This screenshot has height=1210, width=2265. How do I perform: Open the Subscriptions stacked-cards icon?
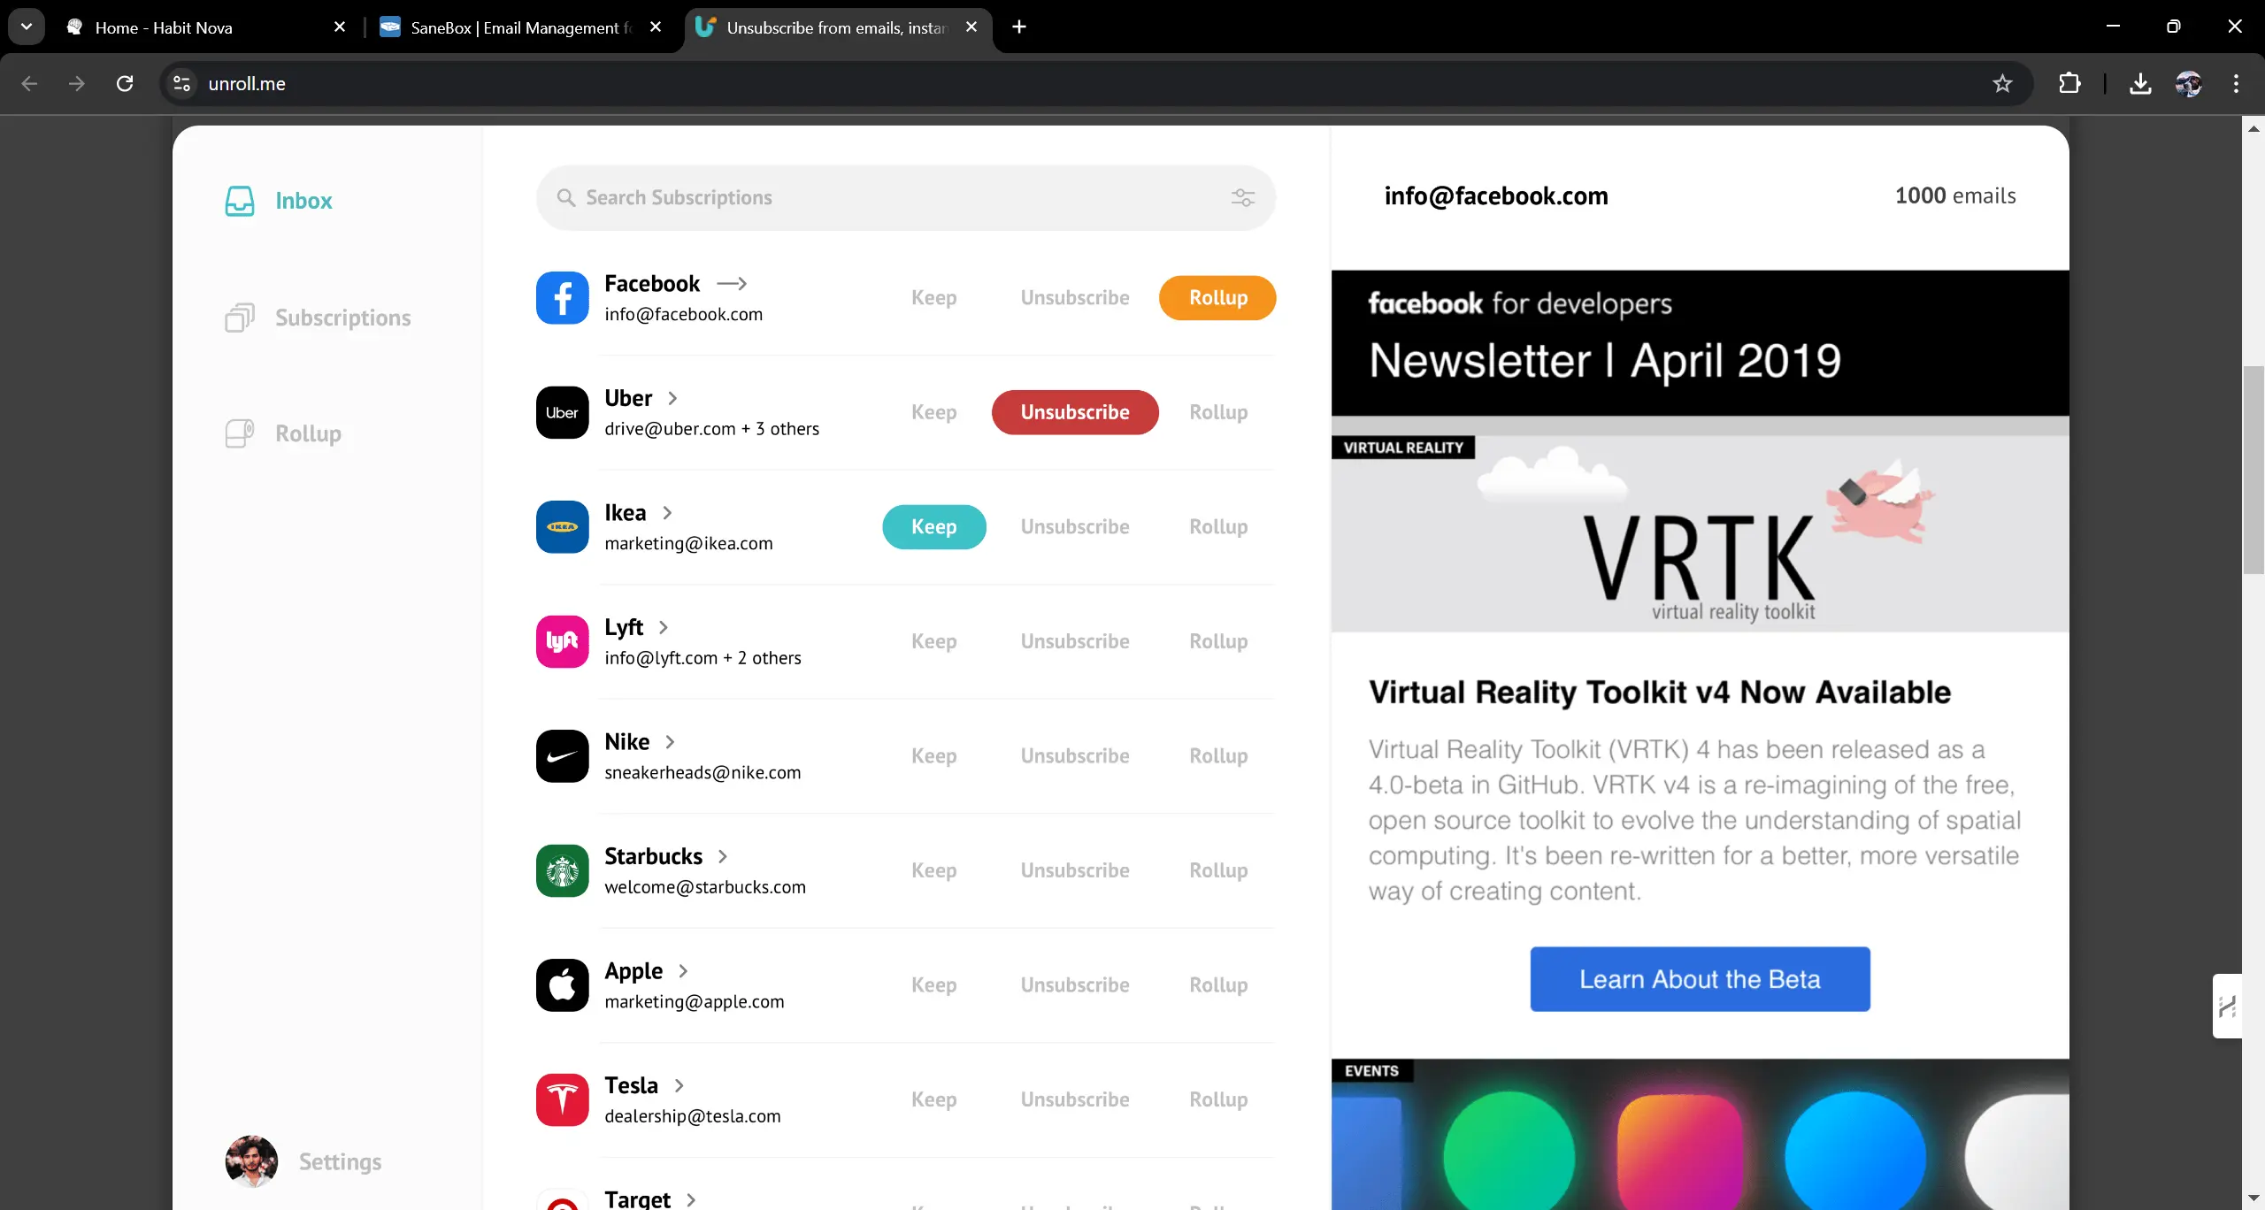pyautogui.click(x=240, y=318)
